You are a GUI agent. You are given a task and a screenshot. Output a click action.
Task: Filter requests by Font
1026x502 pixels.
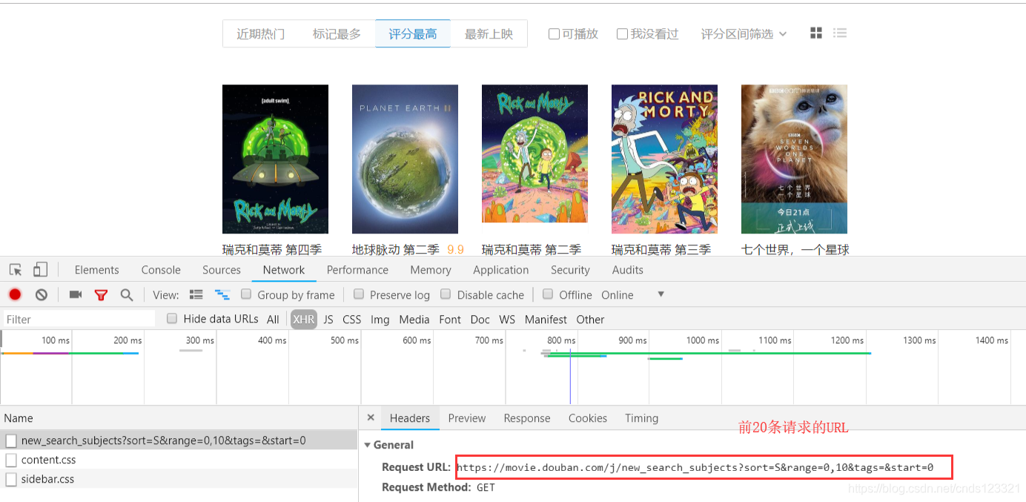click(x=450, y=320)
